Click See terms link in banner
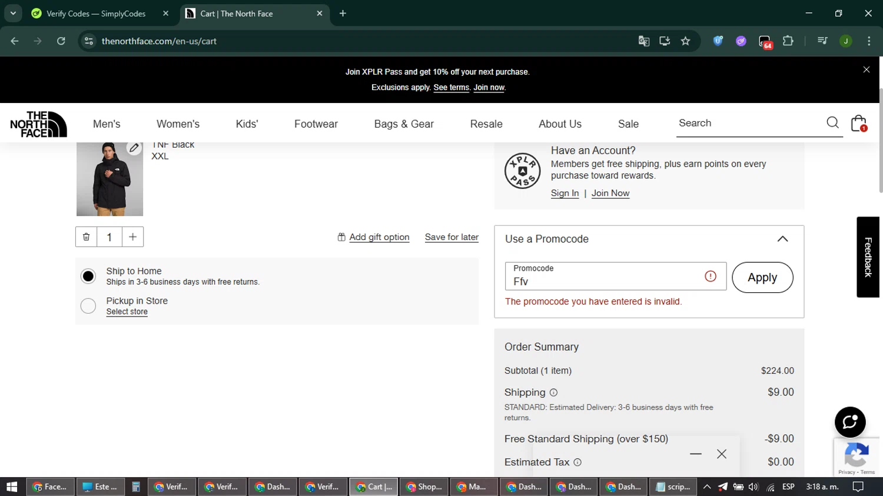Screen dimensions: 883x496 451,87
